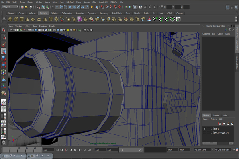The height and width of the screenshot is (159, 239).
Task: Open the Create UVs menu
Action: tap(104, 2)
